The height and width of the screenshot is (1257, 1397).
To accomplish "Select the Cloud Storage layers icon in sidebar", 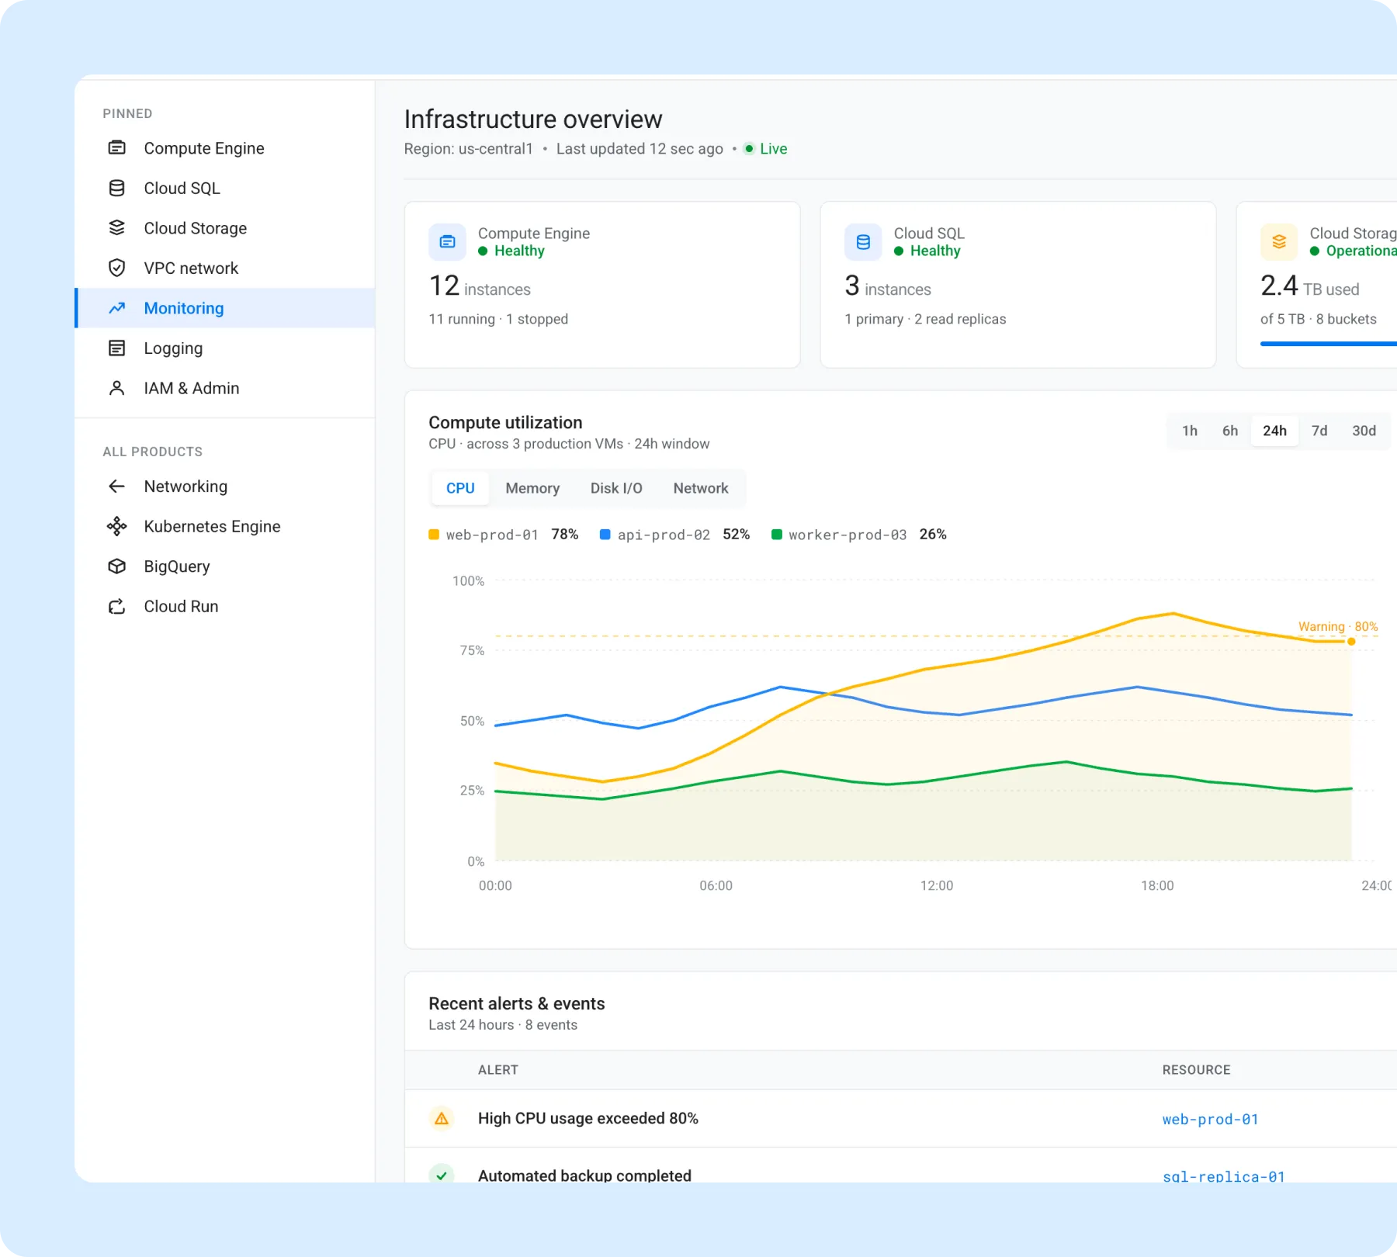I will coord(116,228).
